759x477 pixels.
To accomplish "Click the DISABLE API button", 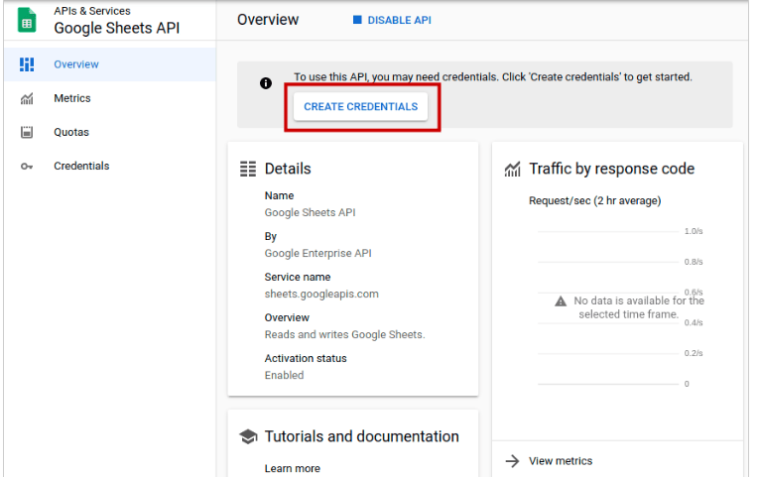I will coord(393,20).
